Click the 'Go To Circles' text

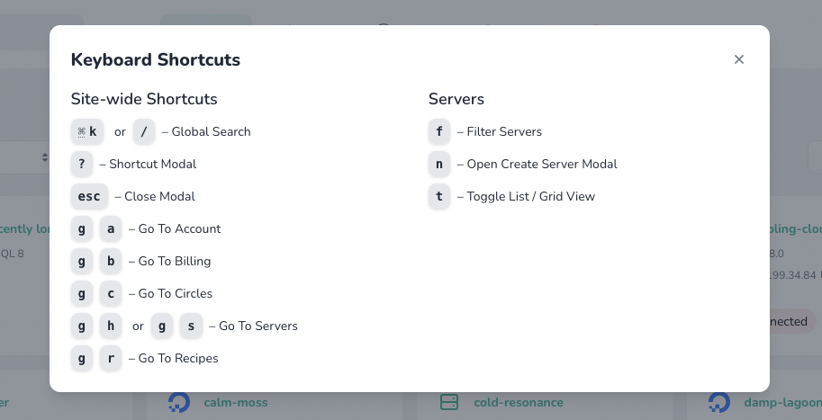[175, 294]
